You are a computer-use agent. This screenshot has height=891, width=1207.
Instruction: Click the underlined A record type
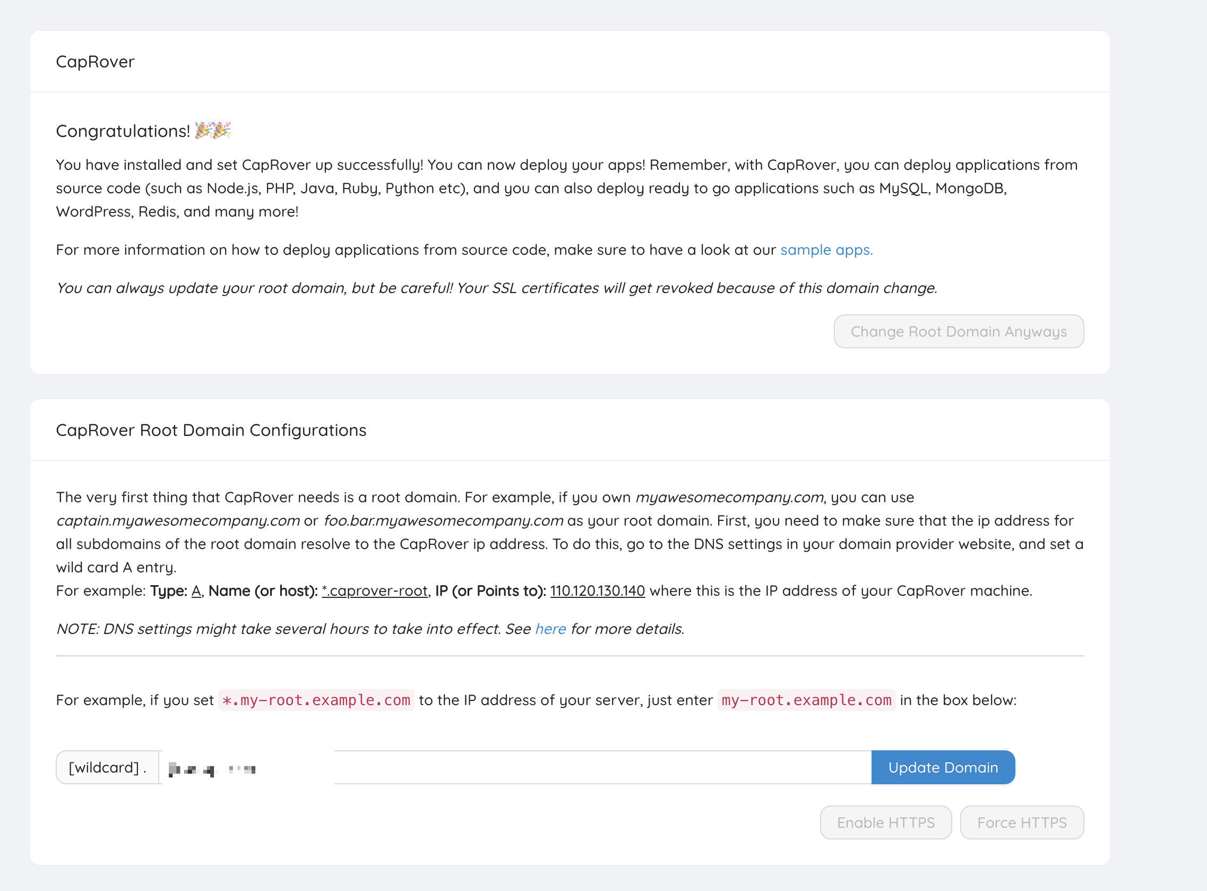tap(196, 590)
